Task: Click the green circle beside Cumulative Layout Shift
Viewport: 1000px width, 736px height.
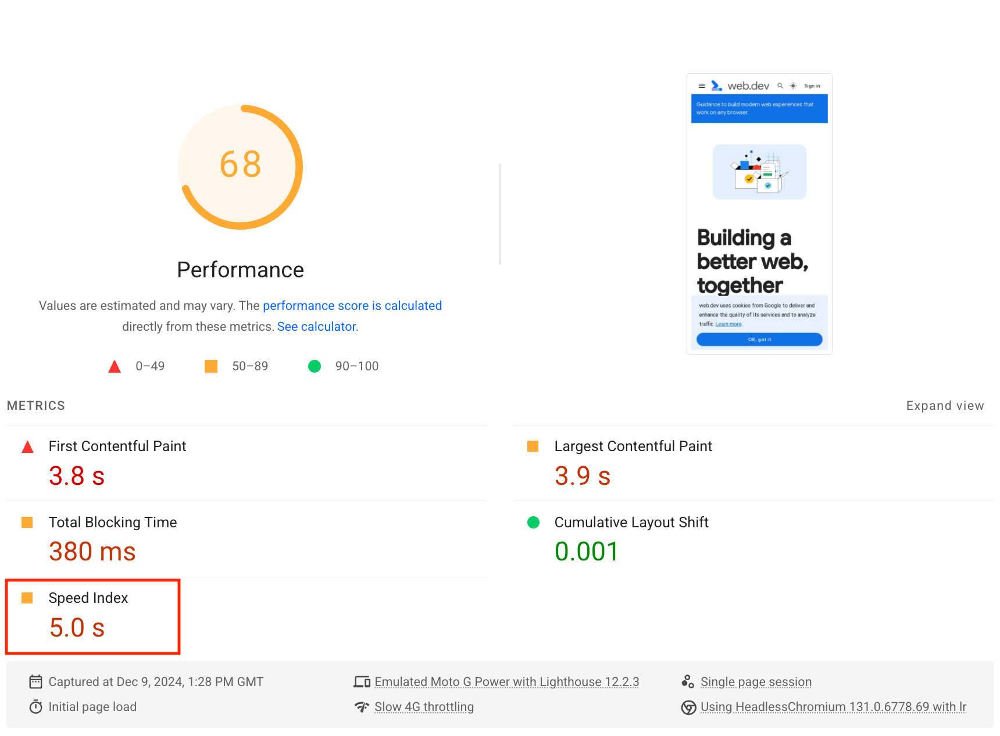Action: point(533,522)
